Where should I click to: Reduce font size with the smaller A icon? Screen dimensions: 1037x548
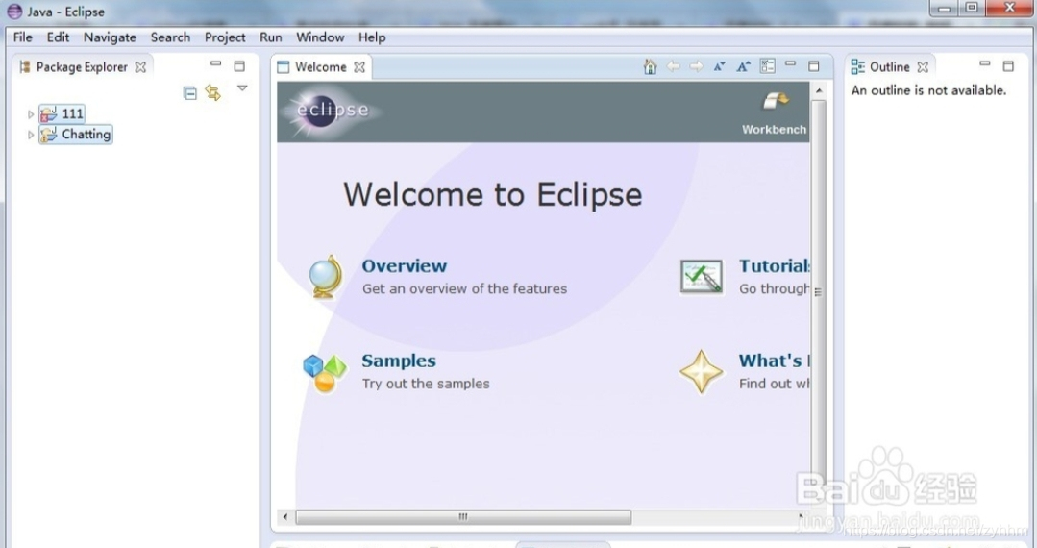pyautogui.click(x=720, y=66)
